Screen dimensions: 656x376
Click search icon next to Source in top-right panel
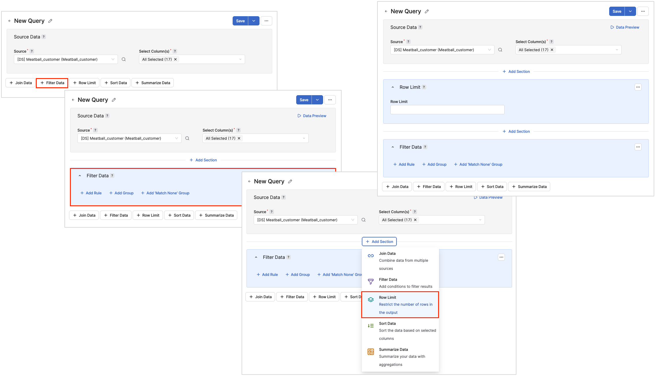pyautogui.click(x=500, y=50)
